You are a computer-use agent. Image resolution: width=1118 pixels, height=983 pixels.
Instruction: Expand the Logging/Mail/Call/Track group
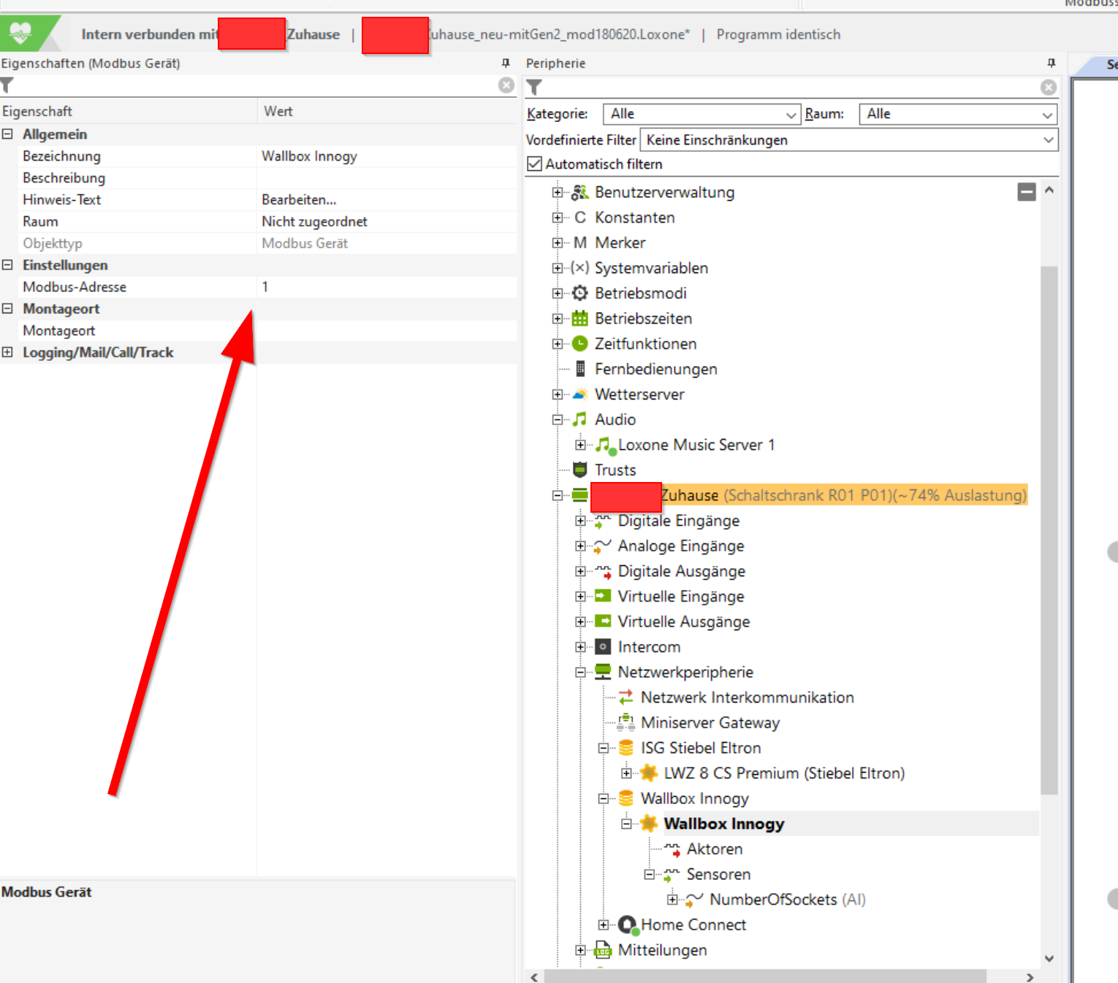coord(7,353)
